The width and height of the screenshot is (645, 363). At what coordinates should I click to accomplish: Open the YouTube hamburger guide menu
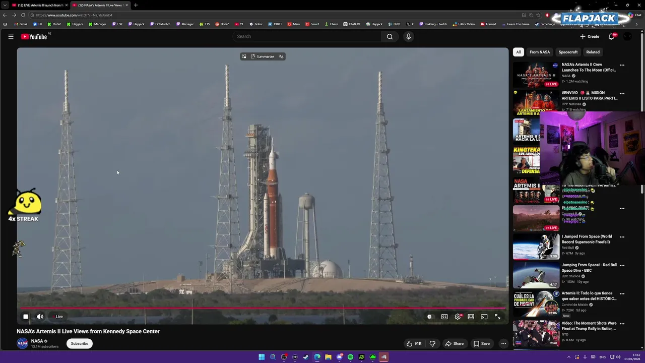click(11, 36)
